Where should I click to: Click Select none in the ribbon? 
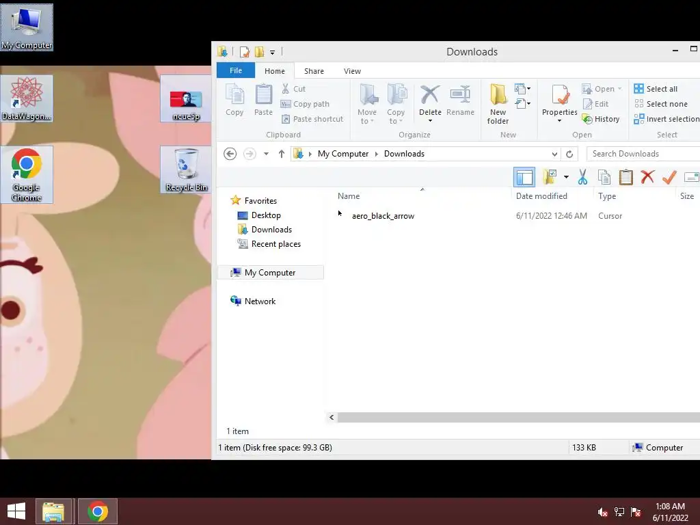661,104
